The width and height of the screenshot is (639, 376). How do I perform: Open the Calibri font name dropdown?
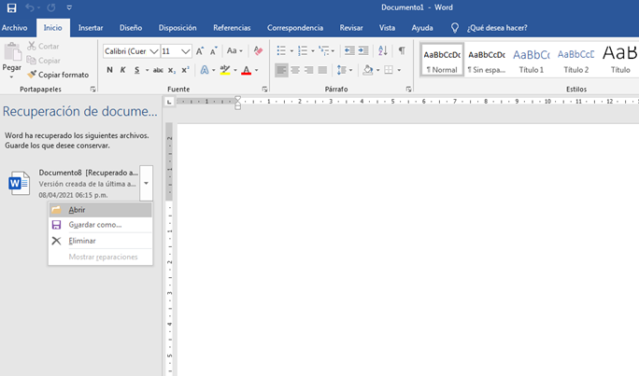154,51
